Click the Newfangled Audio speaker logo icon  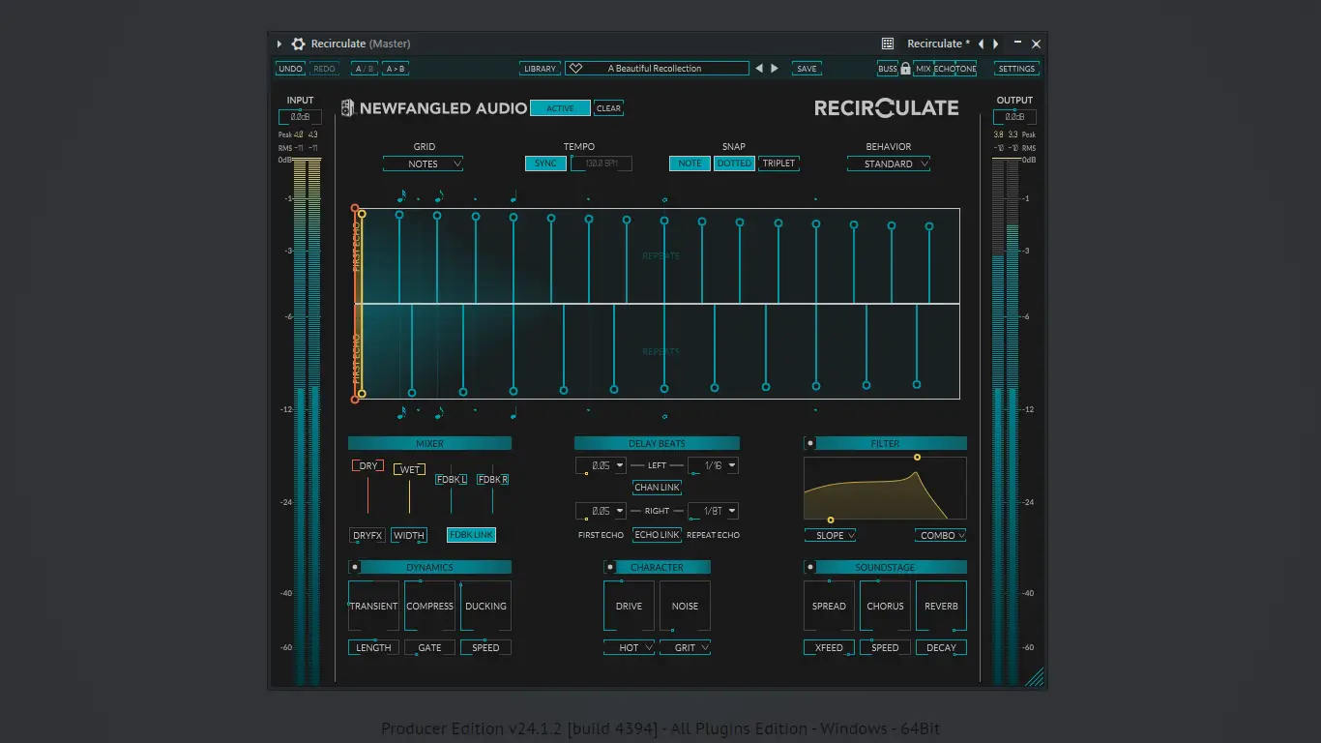point(346,107)
